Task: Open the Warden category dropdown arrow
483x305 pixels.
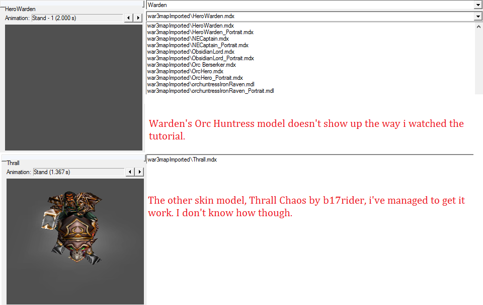Action: [x=478, y=5]
